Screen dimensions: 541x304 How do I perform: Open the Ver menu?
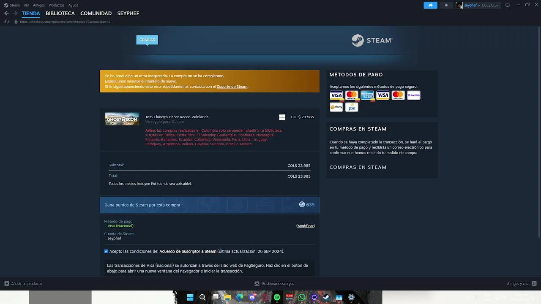26,5
